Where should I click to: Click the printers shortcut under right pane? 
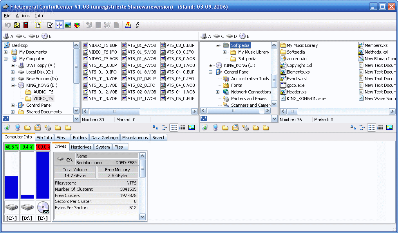pos(246,127)
